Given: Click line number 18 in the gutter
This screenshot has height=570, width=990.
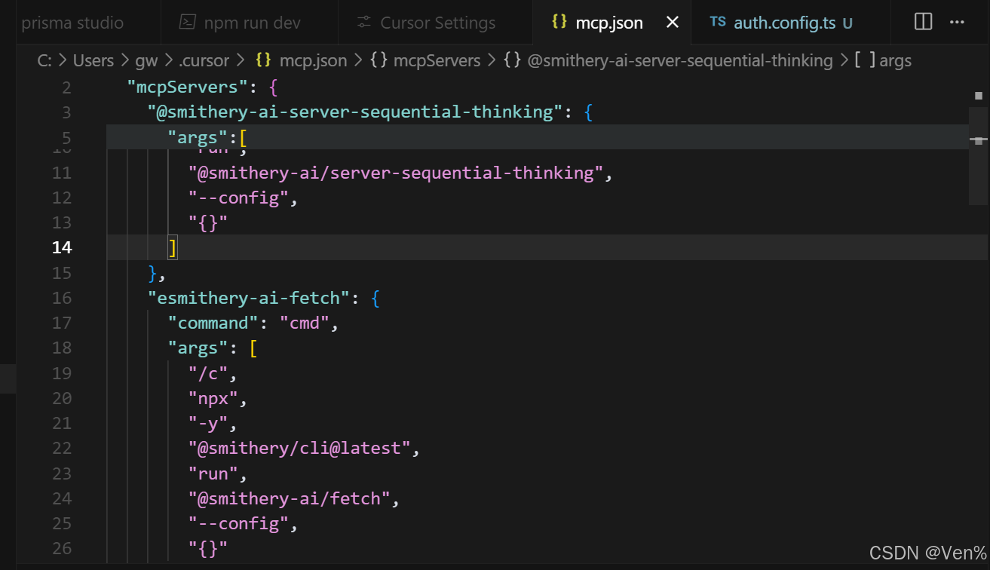Looking at the screenshot, I should (x=62, y=348).
